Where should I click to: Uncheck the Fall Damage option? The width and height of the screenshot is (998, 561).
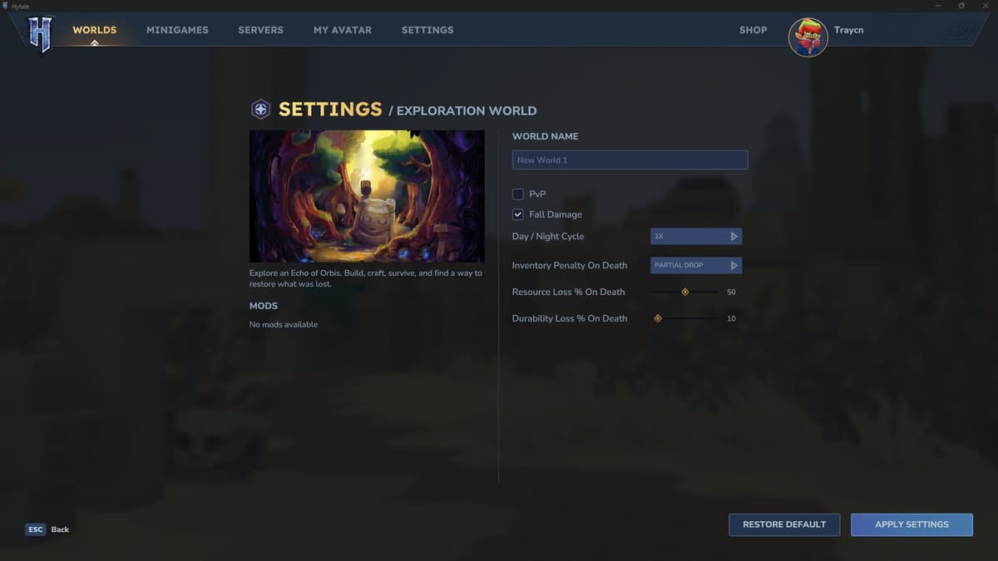[518, 214]
